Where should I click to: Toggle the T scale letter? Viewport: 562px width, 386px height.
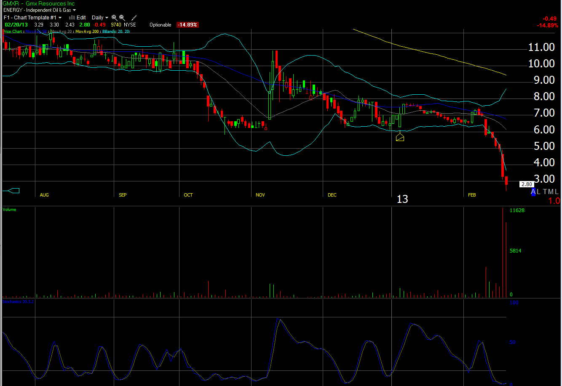click(545, 192)
